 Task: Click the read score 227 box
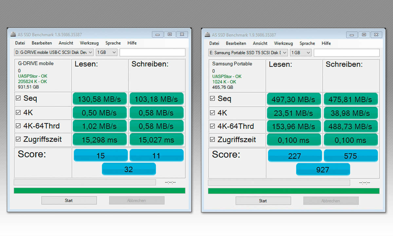pos(295,156)
